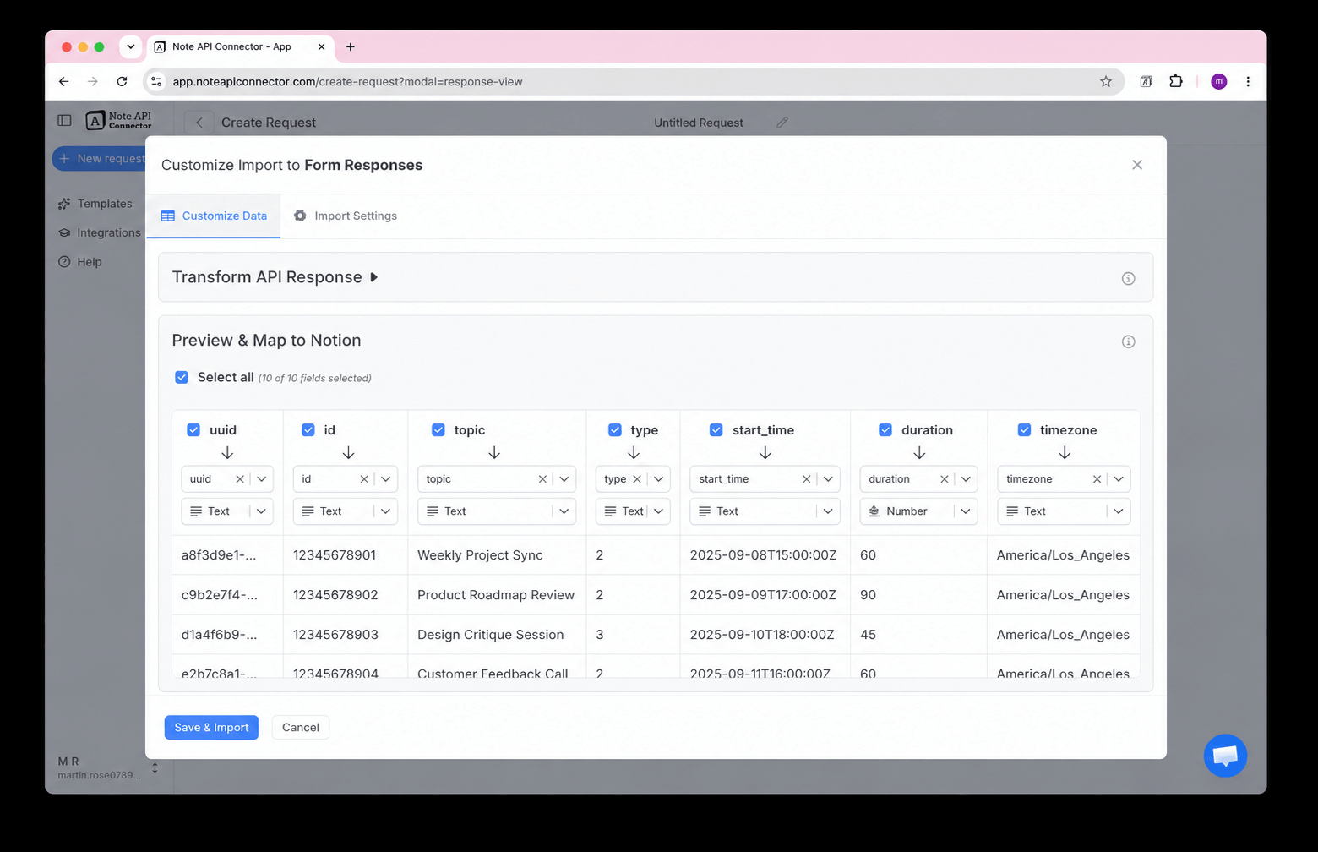Open the chat support bubble
1318x852 pixels.
pyautogui.click(x=1225, y=756)
